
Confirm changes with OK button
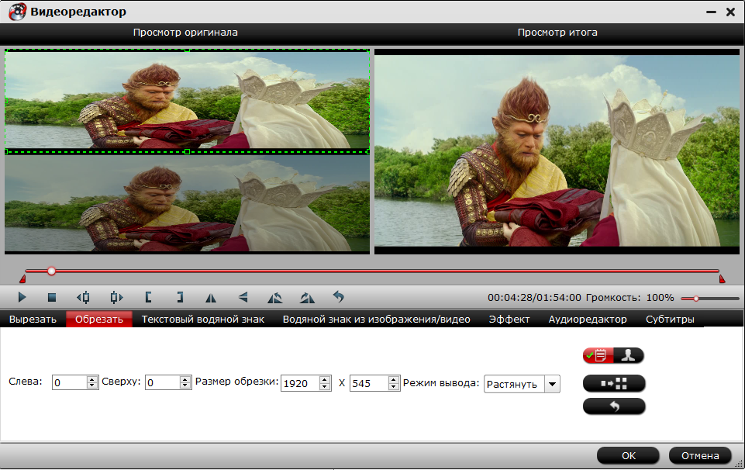[628, 456]
